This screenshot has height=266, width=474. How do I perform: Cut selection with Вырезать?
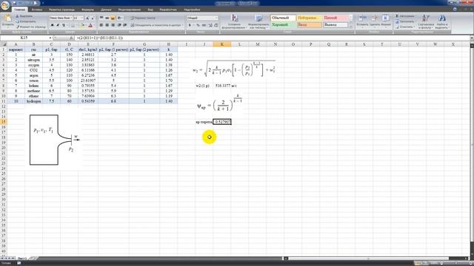pyautogui.click(x=24, y=16)
